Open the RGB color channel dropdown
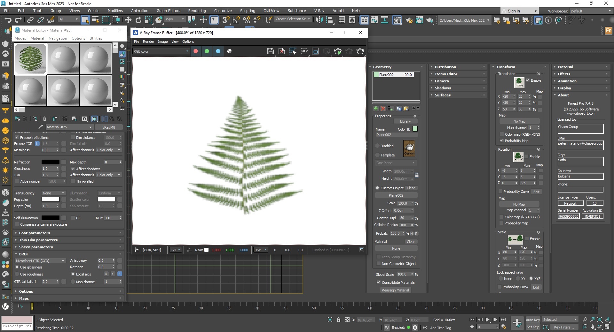The image size is (614, 332). click(x=161, y=51)
